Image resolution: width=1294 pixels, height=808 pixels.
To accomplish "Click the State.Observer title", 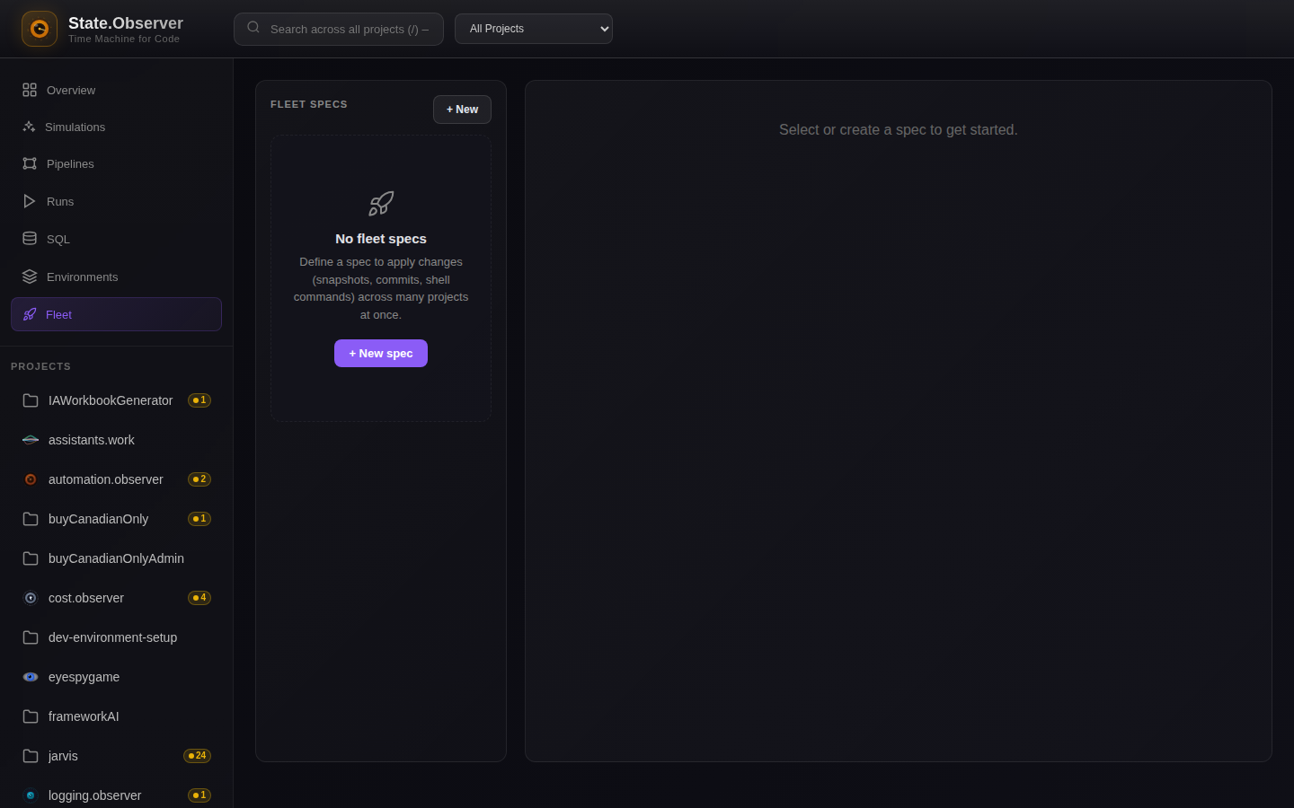I will click(x=126, y=23).
